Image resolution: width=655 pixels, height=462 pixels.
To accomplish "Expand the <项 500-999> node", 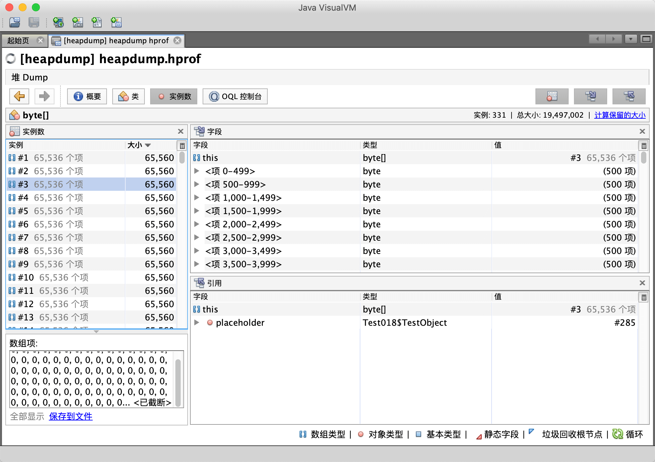I will click(197, 184).
